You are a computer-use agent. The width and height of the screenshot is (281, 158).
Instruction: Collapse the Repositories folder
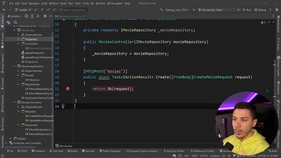click(18, 84)
